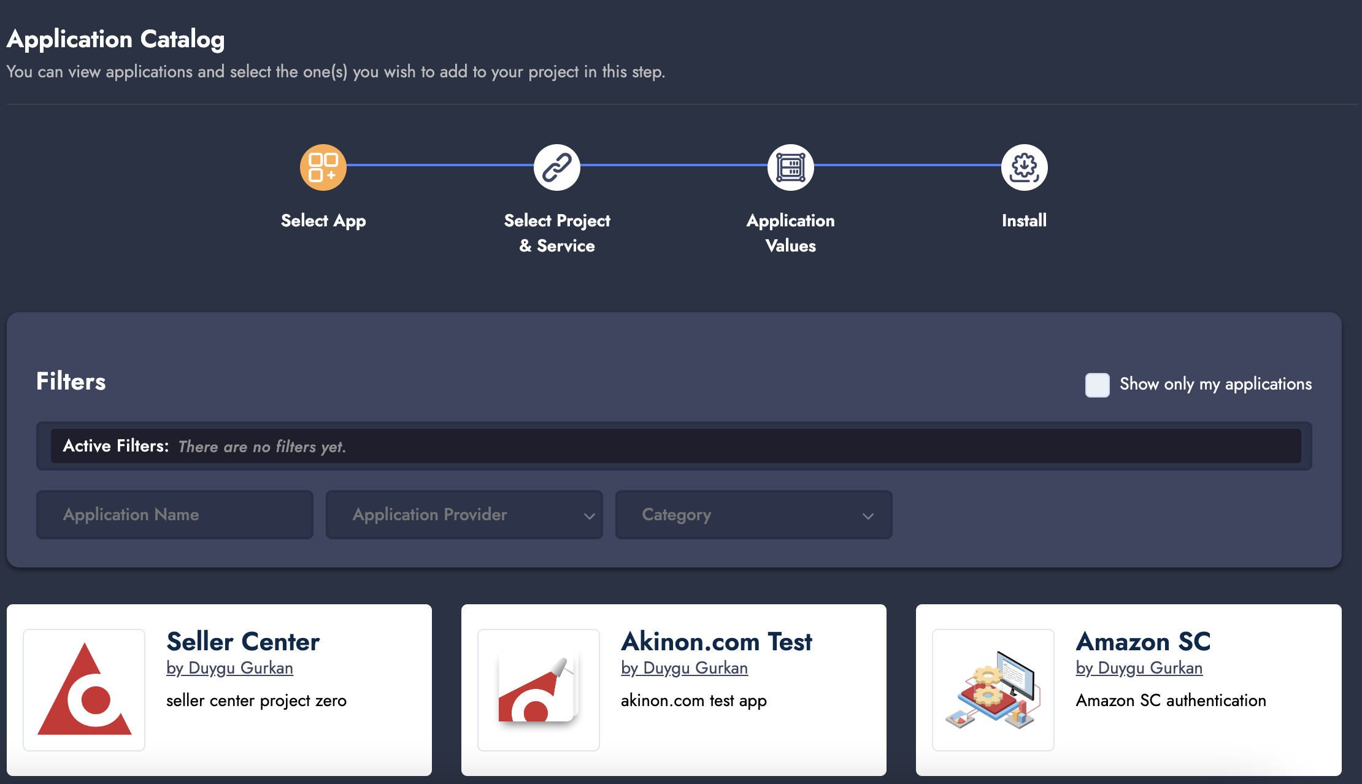Enable Show only my applications checkbox

click(1098, 385)
